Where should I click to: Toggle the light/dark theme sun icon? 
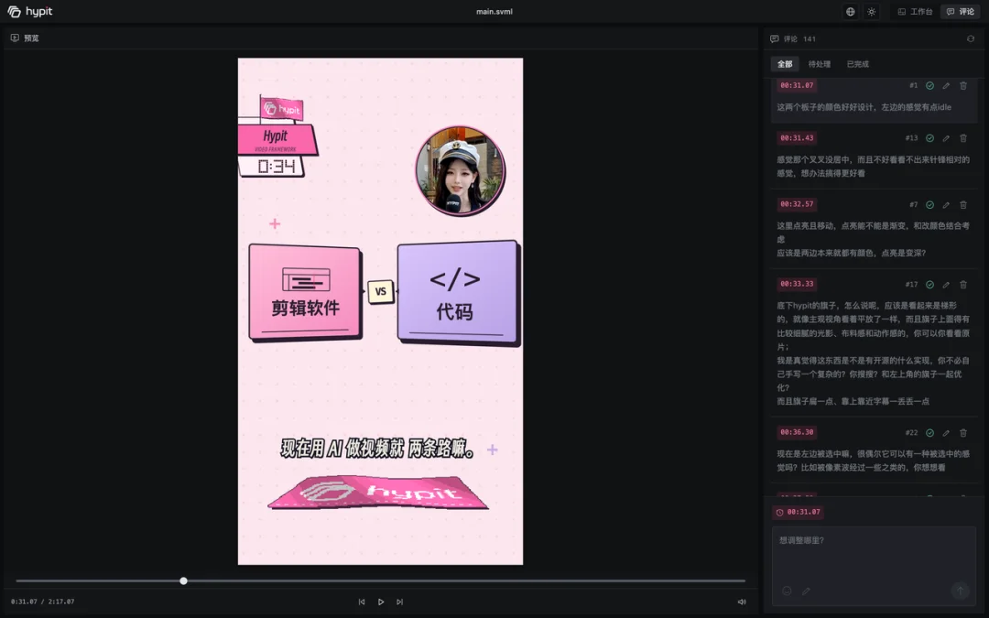tap(871, 11)
